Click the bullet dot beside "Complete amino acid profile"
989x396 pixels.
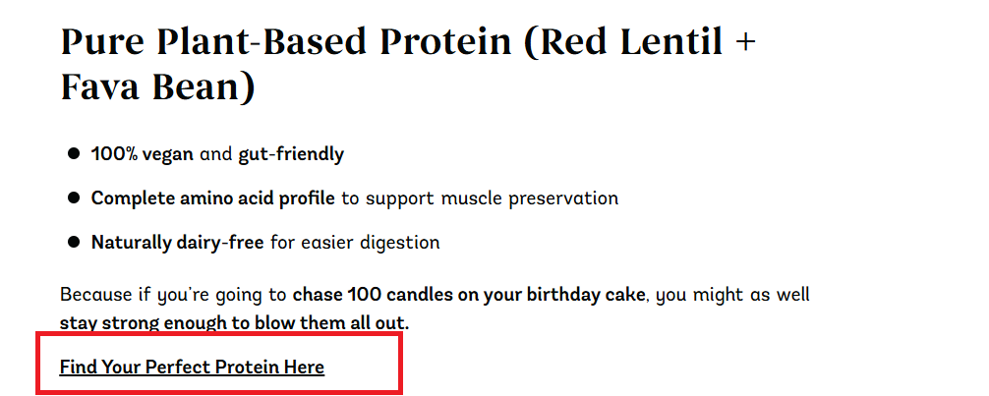point(73,198)
